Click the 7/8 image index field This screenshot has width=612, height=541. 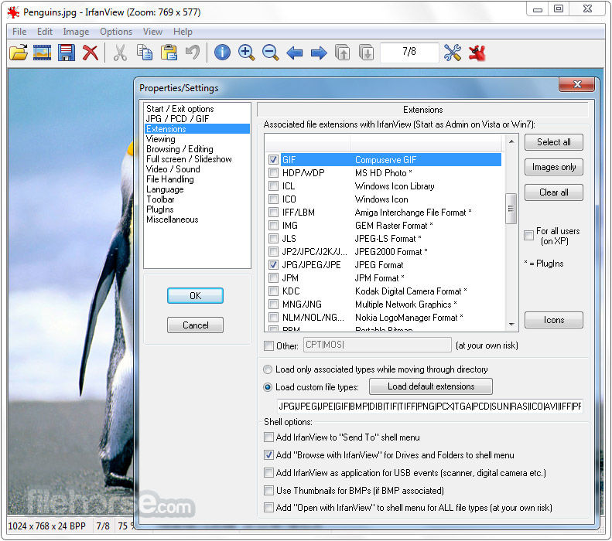tap(409, 53)
